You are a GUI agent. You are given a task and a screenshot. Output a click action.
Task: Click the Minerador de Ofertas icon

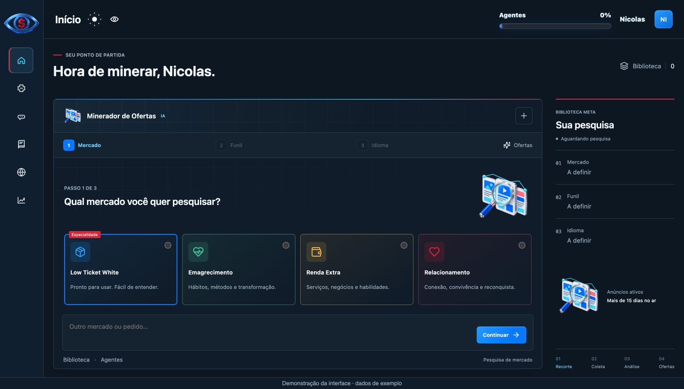click(x=73, y=115)
